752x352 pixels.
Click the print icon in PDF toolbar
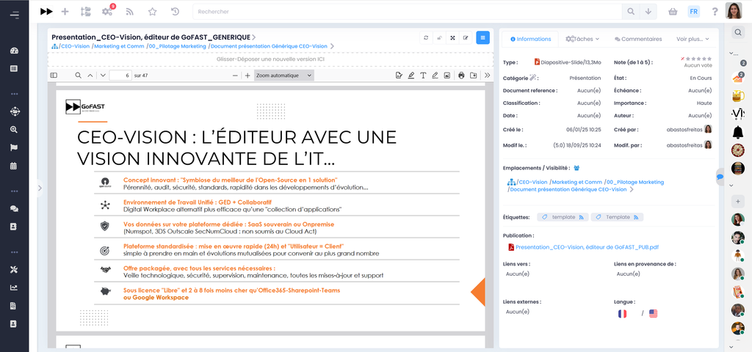point(461,76)
